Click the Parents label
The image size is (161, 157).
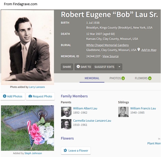pos(66,102)
